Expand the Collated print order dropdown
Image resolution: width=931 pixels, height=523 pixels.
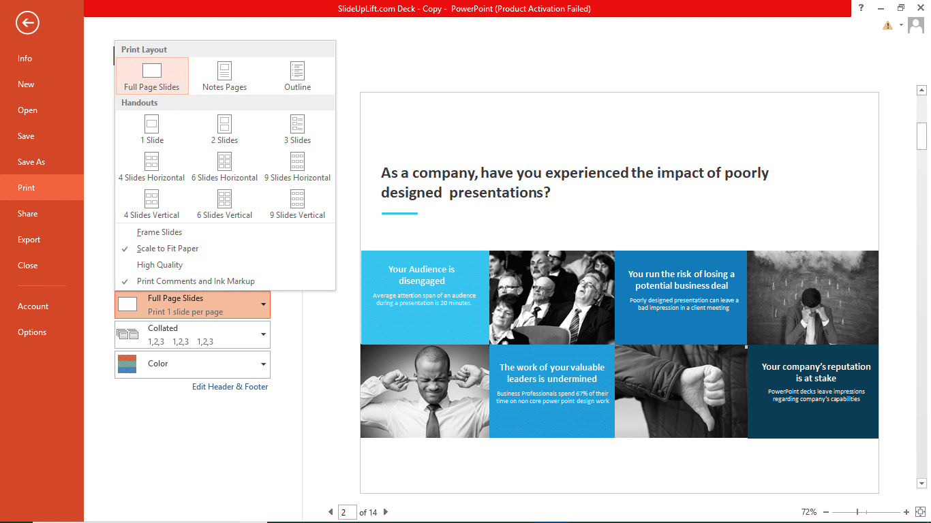pyautogui.click(x=192, y=334)
